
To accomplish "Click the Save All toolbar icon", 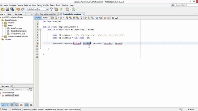I will (12, 9).
